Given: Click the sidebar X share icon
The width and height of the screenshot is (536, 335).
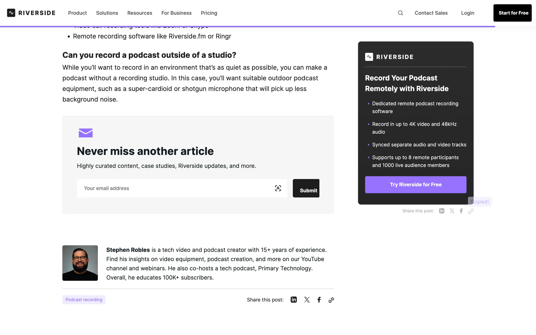Looking at the screenshot, I should point(452,211).
